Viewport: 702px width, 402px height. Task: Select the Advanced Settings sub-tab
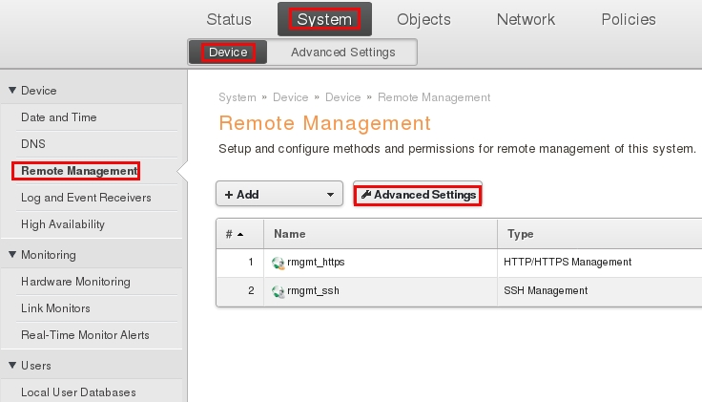tap(342, 53)
